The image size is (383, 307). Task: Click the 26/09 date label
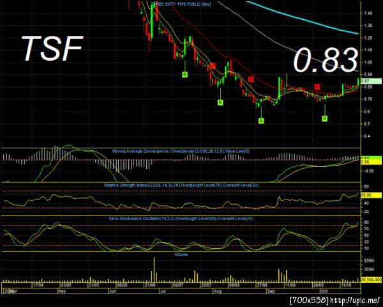click(x=319, y=285)
